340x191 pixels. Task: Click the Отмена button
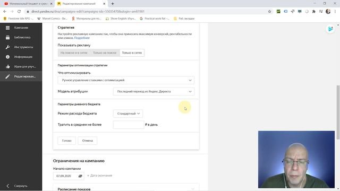pyautogui.click(x=87, y=141)
